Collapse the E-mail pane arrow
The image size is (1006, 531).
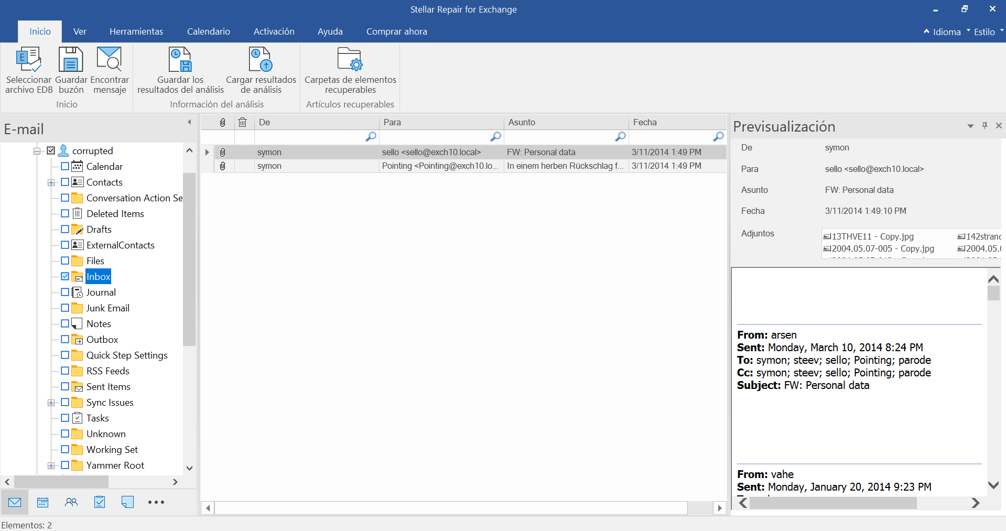point(189,122)
